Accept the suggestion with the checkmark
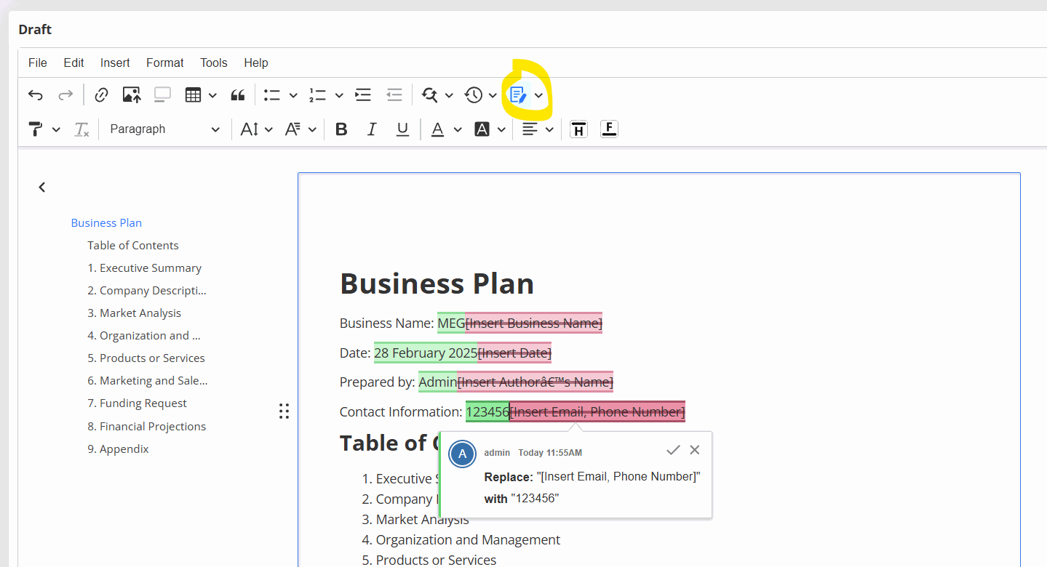The height and width of the screenshot is (567, 1047). [x=673, y=450]
